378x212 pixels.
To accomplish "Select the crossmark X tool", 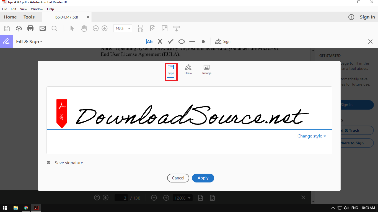I will click(x=160, y=42).
